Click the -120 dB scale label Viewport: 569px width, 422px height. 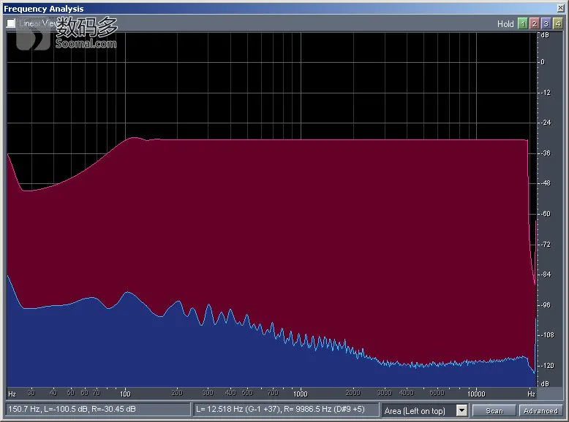tap(547, 366)
